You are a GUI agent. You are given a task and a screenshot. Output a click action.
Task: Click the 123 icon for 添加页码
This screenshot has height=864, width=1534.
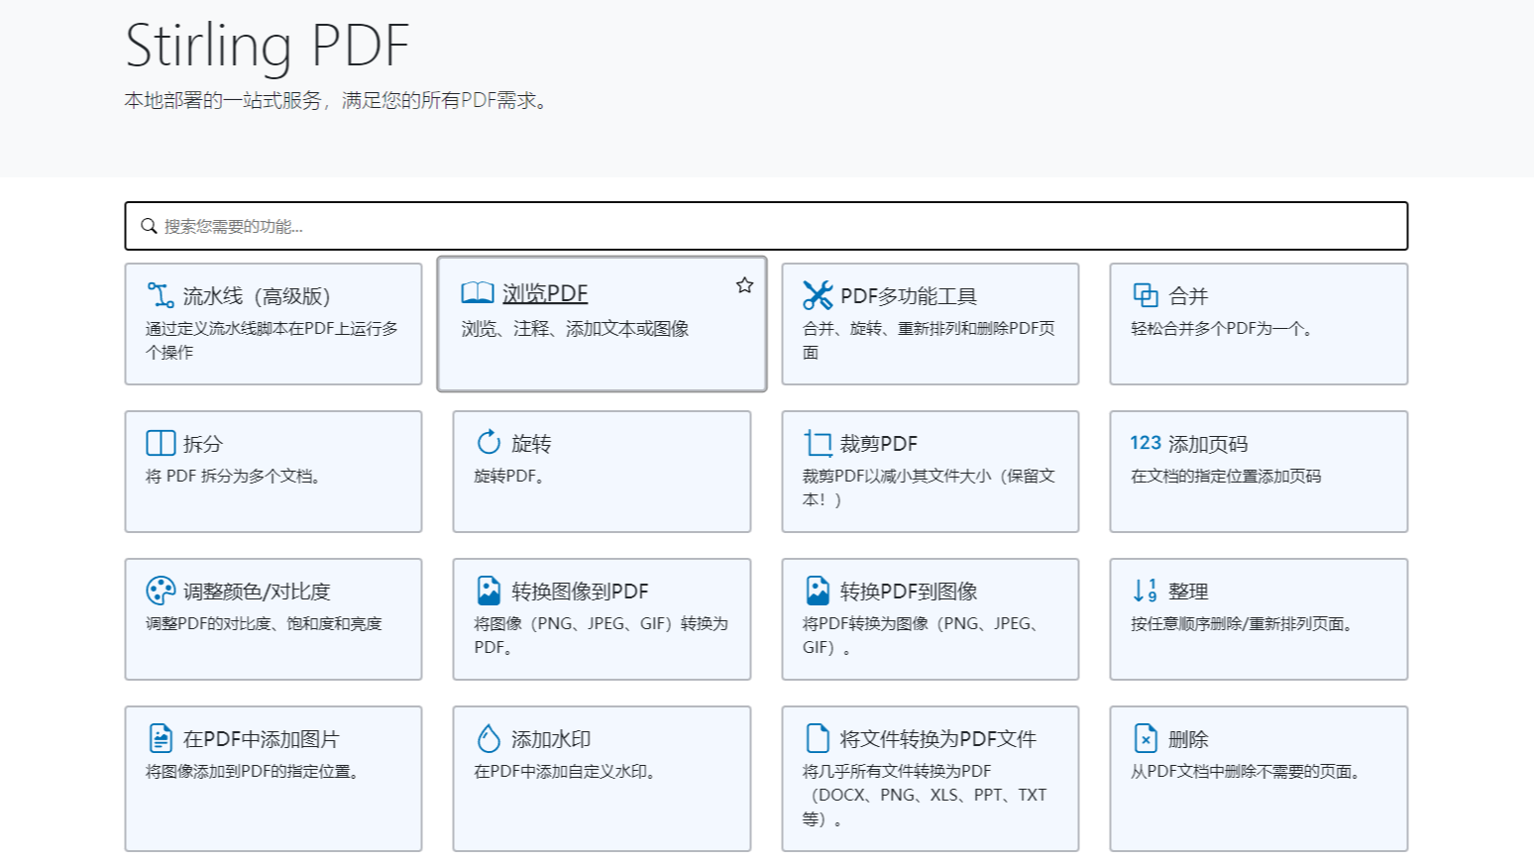[x=1146, y=443]
